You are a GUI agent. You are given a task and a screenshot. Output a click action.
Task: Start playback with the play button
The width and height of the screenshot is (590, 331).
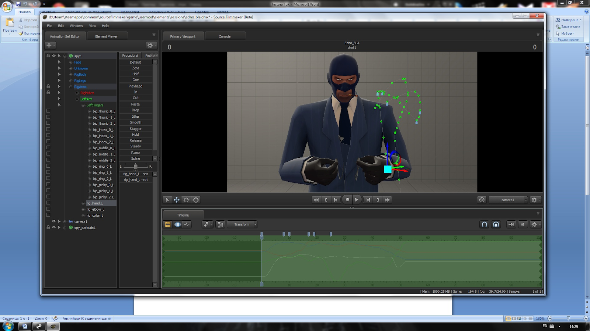tap(357, 200)
